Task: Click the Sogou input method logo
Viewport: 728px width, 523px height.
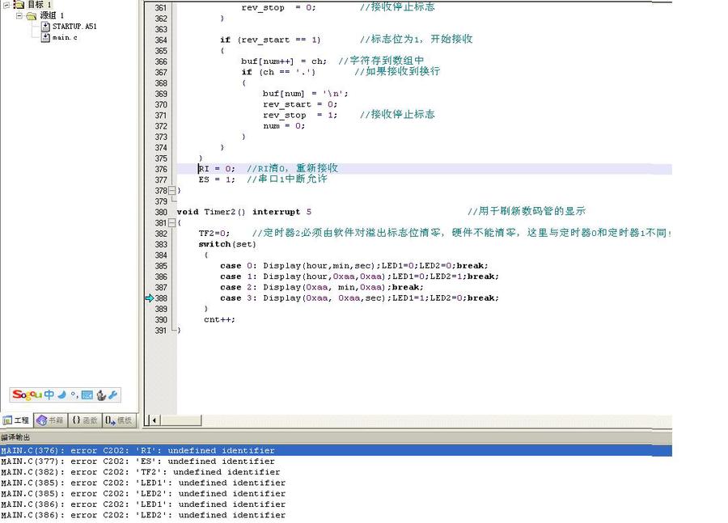Action: [27, 395]
